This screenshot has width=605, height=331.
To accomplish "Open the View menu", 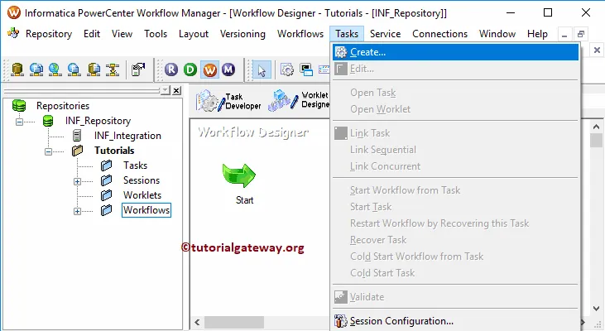I will pyautogui.click(x=122, y=34).
